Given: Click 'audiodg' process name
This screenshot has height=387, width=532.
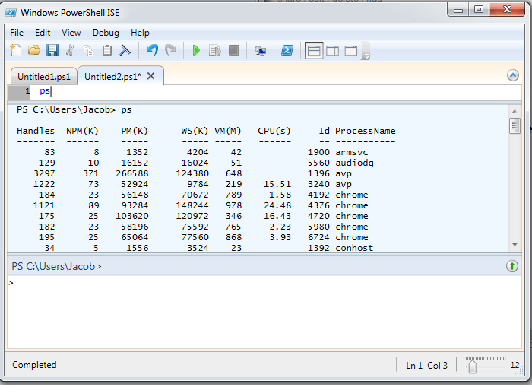Looking at the screenshot, I should [x=354, y=163].
